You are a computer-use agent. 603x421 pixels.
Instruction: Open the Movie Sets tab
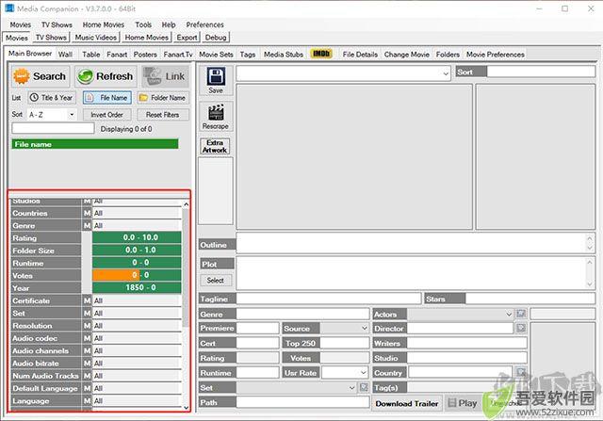[216, 55]
